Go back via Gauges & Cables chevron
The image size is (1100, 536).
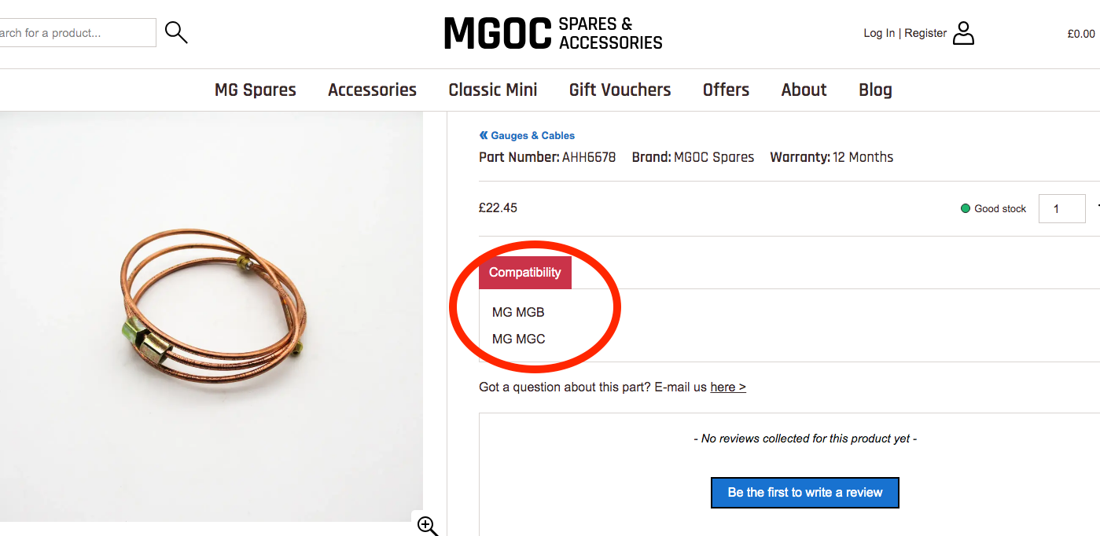coord(484,135)
